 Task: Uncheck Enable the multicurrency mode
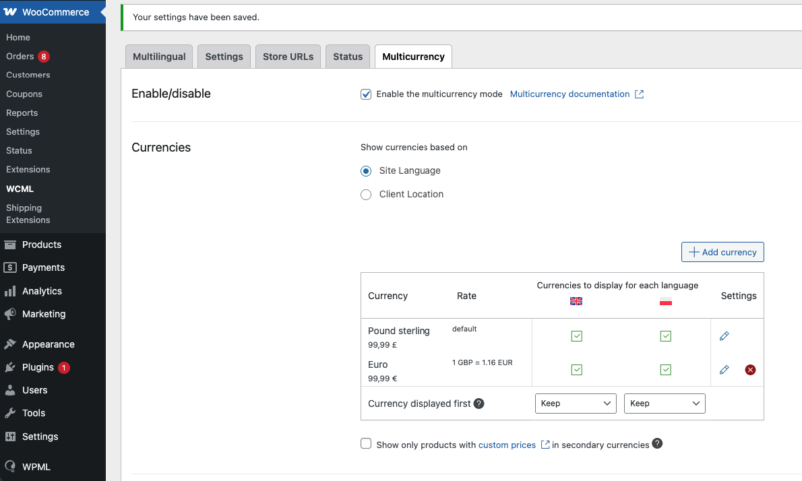click(366, 94)
